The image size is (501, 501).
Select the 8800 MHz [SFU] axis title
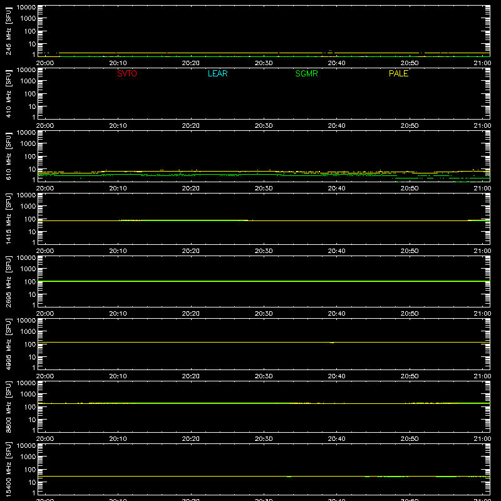[8, 406]
